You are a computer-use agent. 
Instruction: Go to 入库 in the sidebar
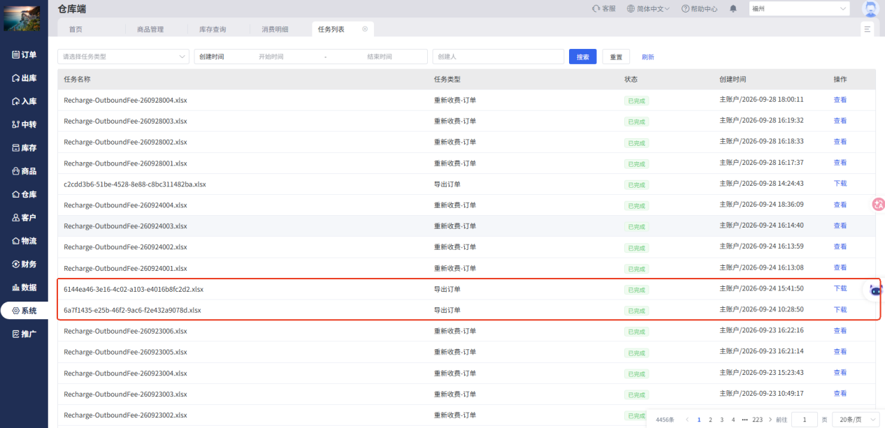[24, 101]
